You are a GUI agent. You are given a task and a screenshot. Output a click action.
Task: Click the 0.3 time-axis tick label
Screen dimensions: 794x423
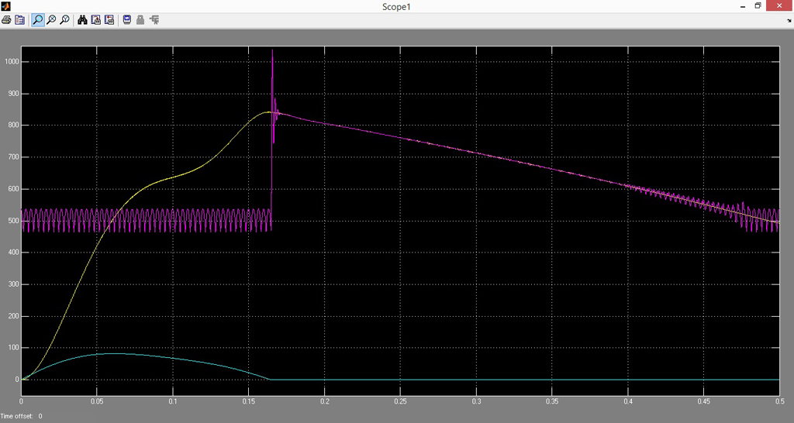pos(476,402)
